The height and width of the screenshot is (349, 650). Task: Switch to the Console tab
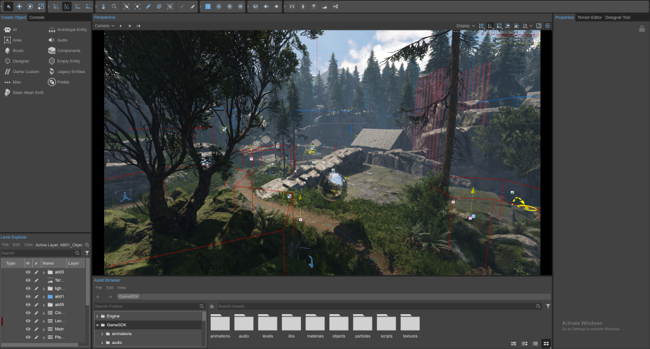pos(37,17)
